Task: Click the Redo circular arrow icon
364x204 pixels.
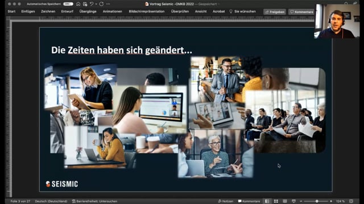Action: (101, 4)
